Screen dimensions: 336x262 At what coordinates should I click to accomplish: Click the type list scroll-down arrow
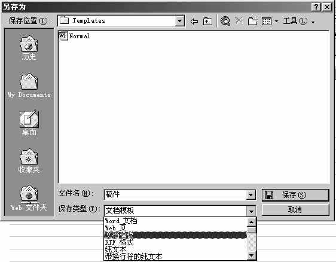point(251,255)
